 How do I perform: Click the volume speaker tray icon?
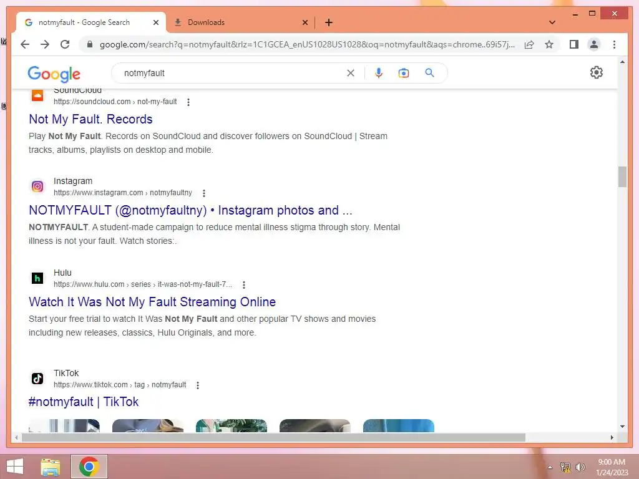click(580, 467)
